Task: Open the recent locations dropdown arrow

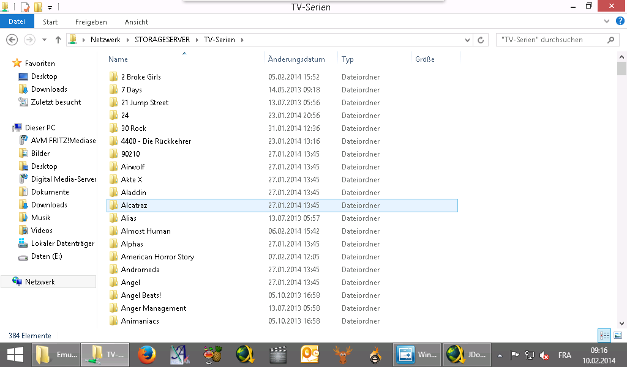Action: click(44, 40)
